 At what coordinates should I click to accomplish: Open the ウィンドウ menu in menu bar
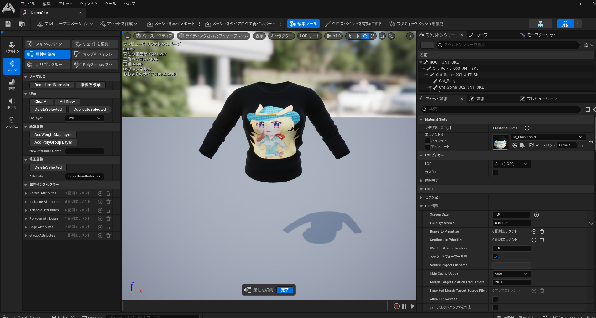88,4
